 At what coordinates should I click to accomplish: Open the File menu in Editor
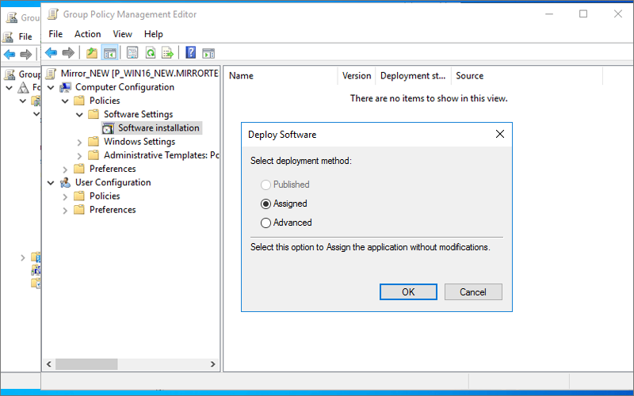click(x=55, y=34)
